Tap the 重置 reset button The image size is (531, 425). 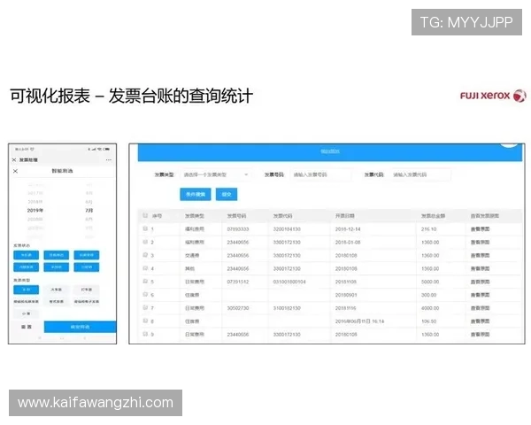coord(27,327)
